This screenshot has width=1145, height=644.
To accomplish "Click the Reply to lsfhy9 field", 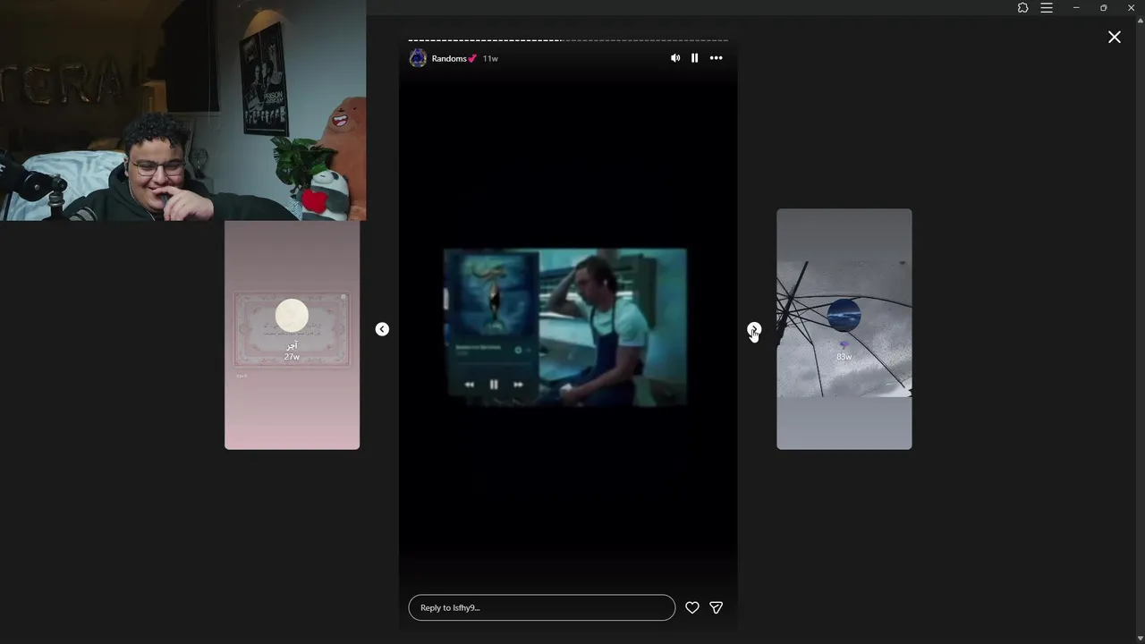I will point(541,607).
